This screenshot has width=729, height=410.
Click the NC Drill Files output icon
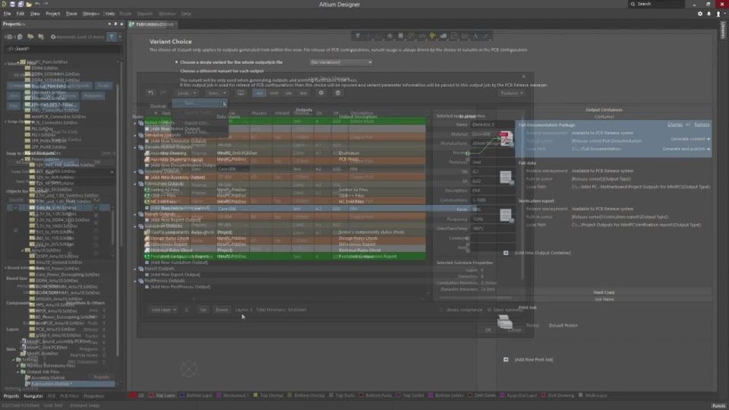(x=147, y=202)
